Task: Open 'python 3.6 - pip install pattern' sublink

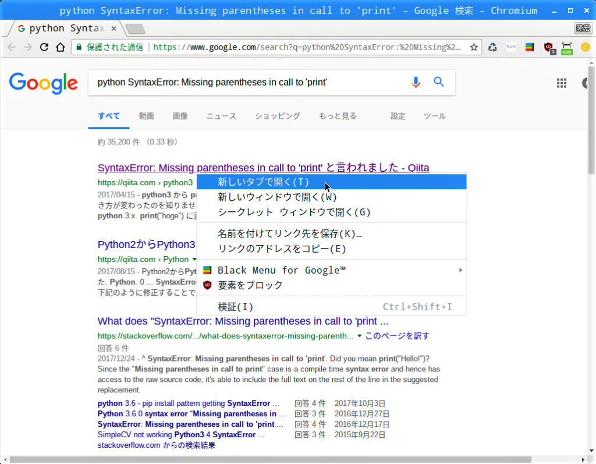Action: pos(189,403)
